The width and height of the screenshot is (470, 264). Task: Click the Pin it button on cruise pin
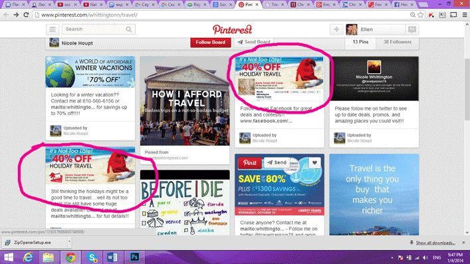pos(250,163)
